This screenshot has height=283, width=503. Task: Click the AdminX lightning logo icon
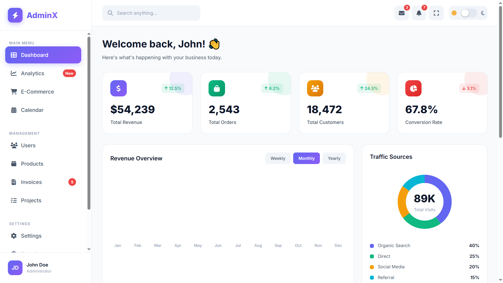(15, 15)
